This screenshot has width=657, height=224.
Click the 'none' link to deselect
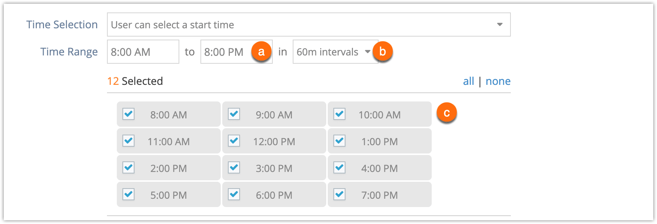pos(498,81)
